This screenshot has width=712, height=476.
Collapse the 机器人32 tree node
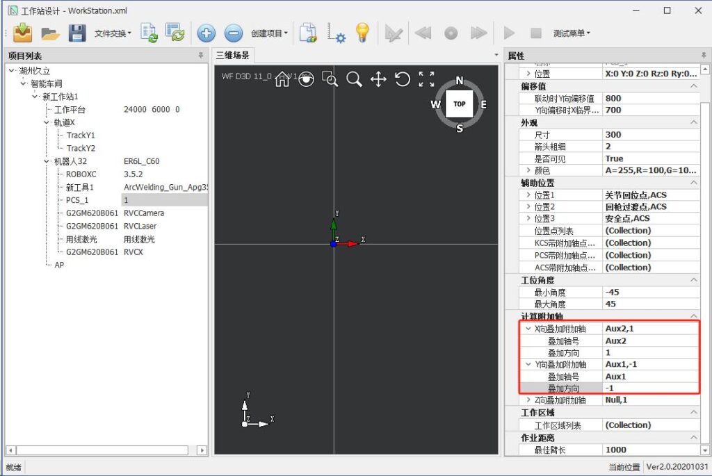tap(47, 161)
